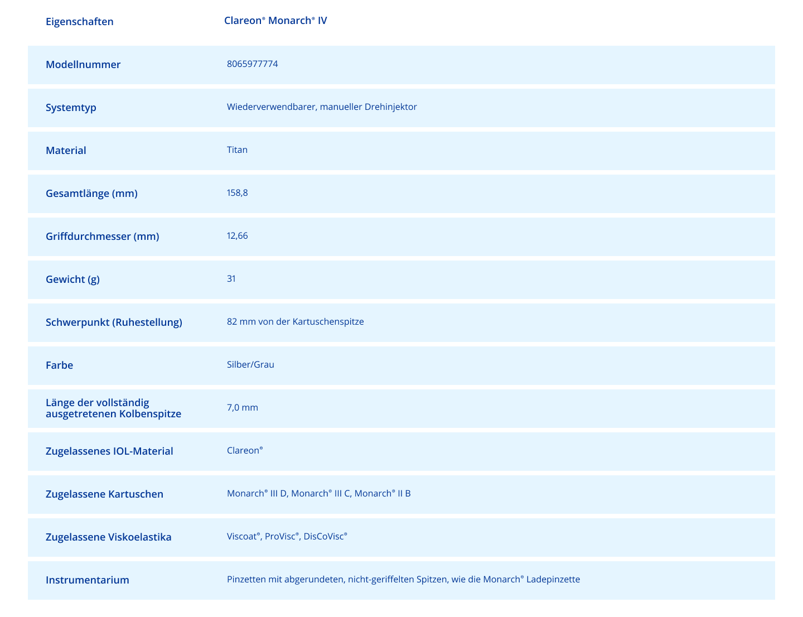
Task: Select the 'Farbe' row label
Action: 59,365
